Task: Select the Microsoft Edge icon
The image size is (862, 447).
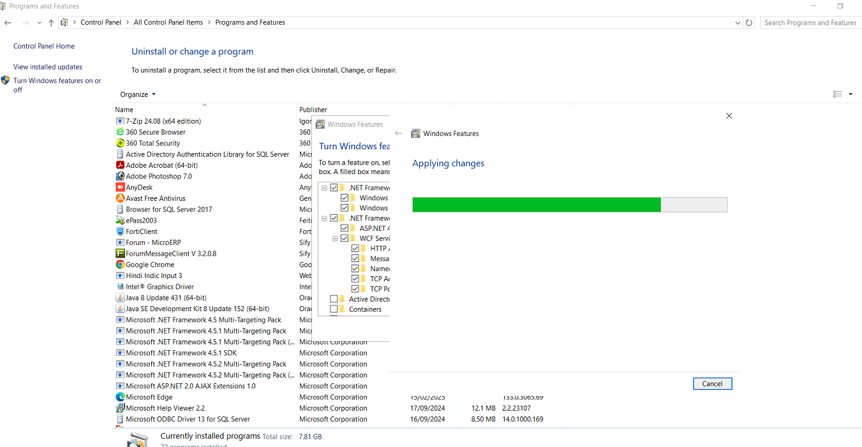Action: (120, 397)
